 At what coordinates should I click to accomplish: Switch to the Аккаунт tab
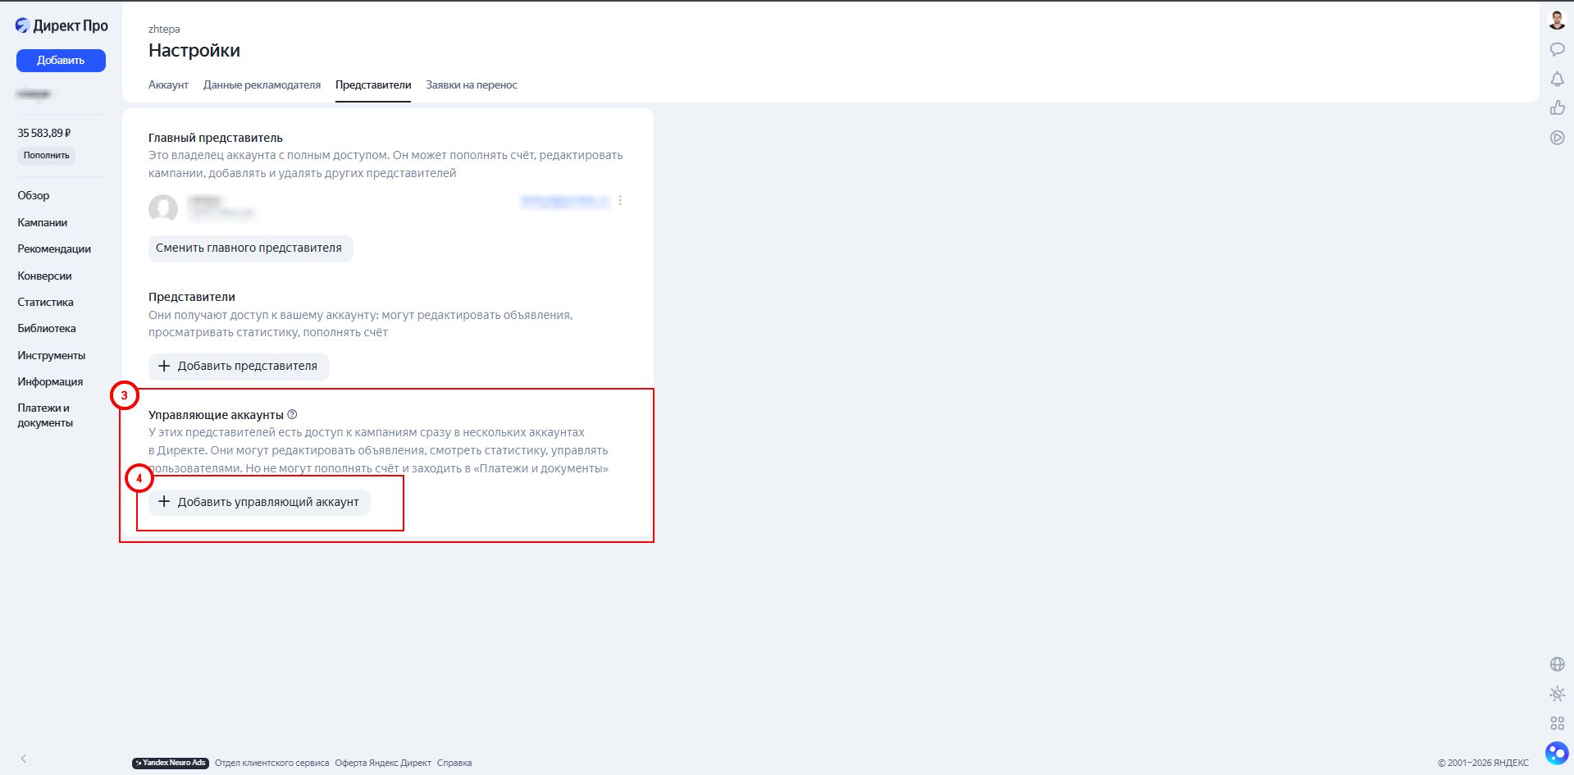(x=168, y=85)
